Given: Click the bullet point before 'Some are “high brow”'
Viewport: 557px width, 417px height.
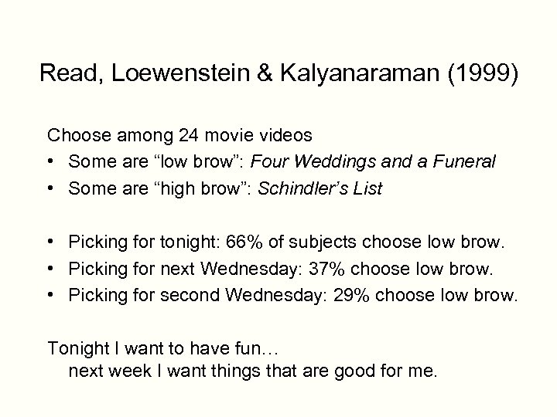Looking at the screenshot, I should click(53, 188).
